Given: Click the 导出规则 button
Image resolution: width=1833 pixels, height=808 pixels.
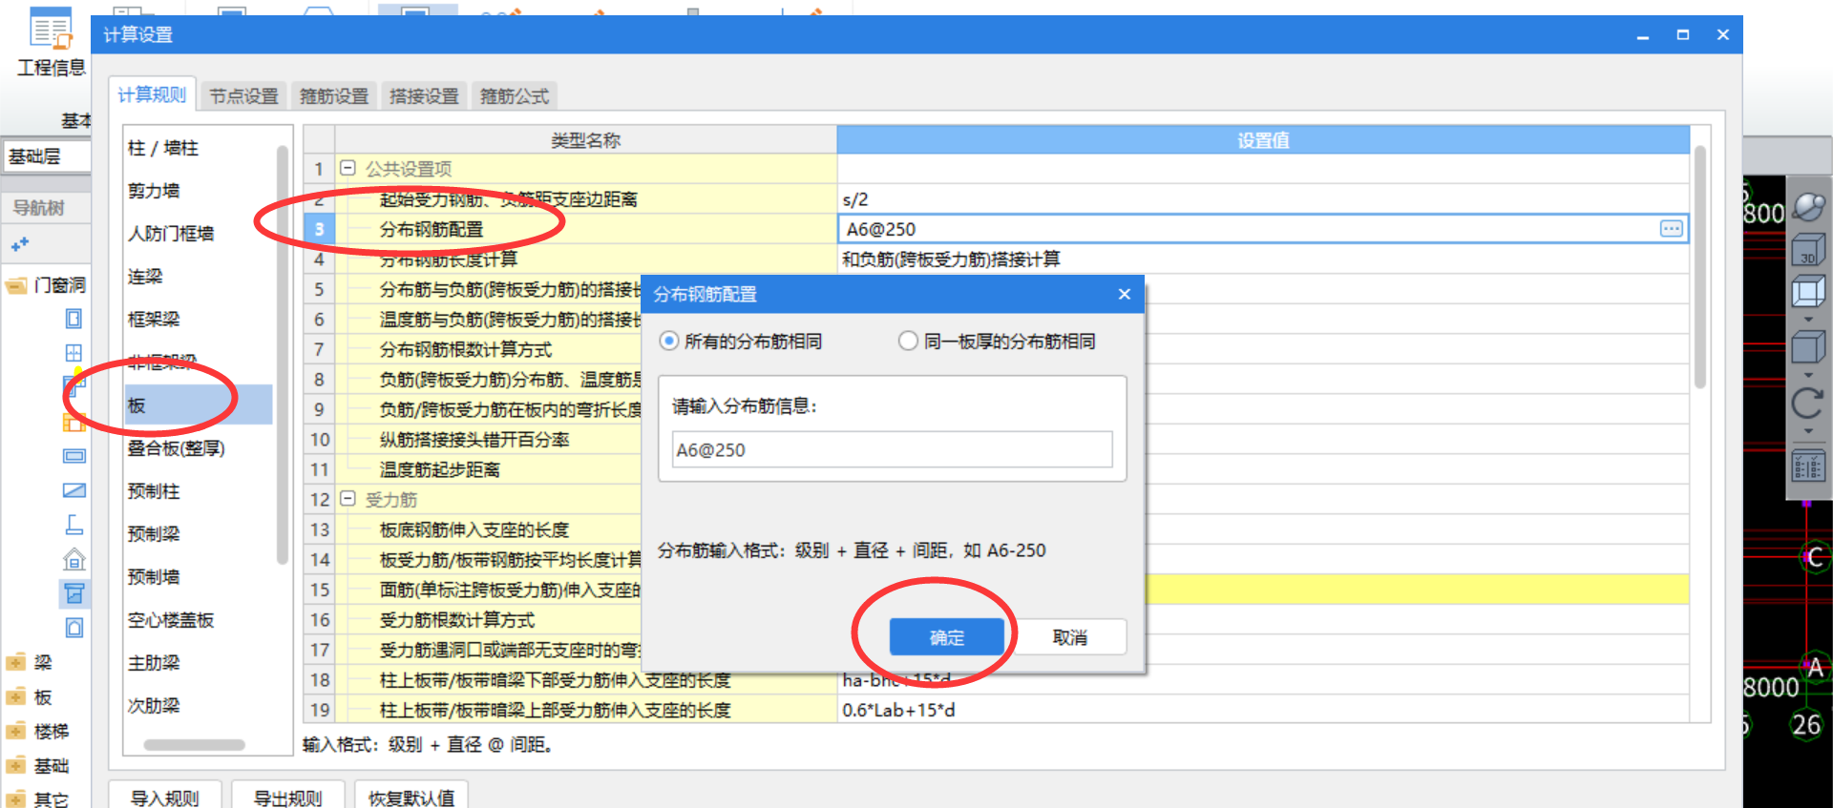Looking at the screenshot, I should point(287,797).
